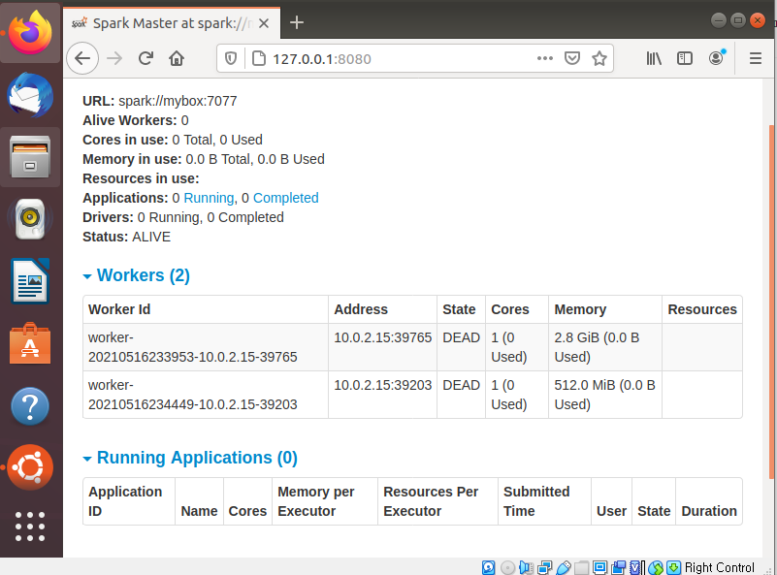Image resolution: width=777 pixels, height=575 pixels.
Task: Open Ubuntu Software from the dock
Action: [x=30, y=343]
